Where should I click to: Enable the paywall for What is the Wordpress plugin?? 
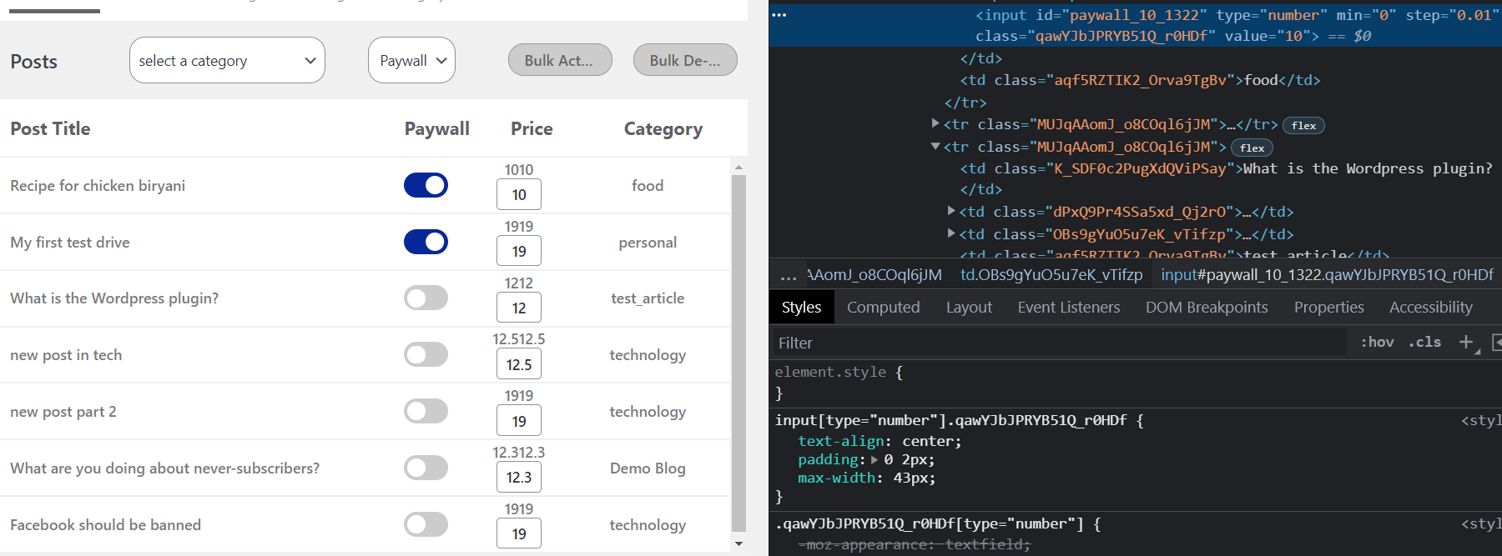click(426, 298)
